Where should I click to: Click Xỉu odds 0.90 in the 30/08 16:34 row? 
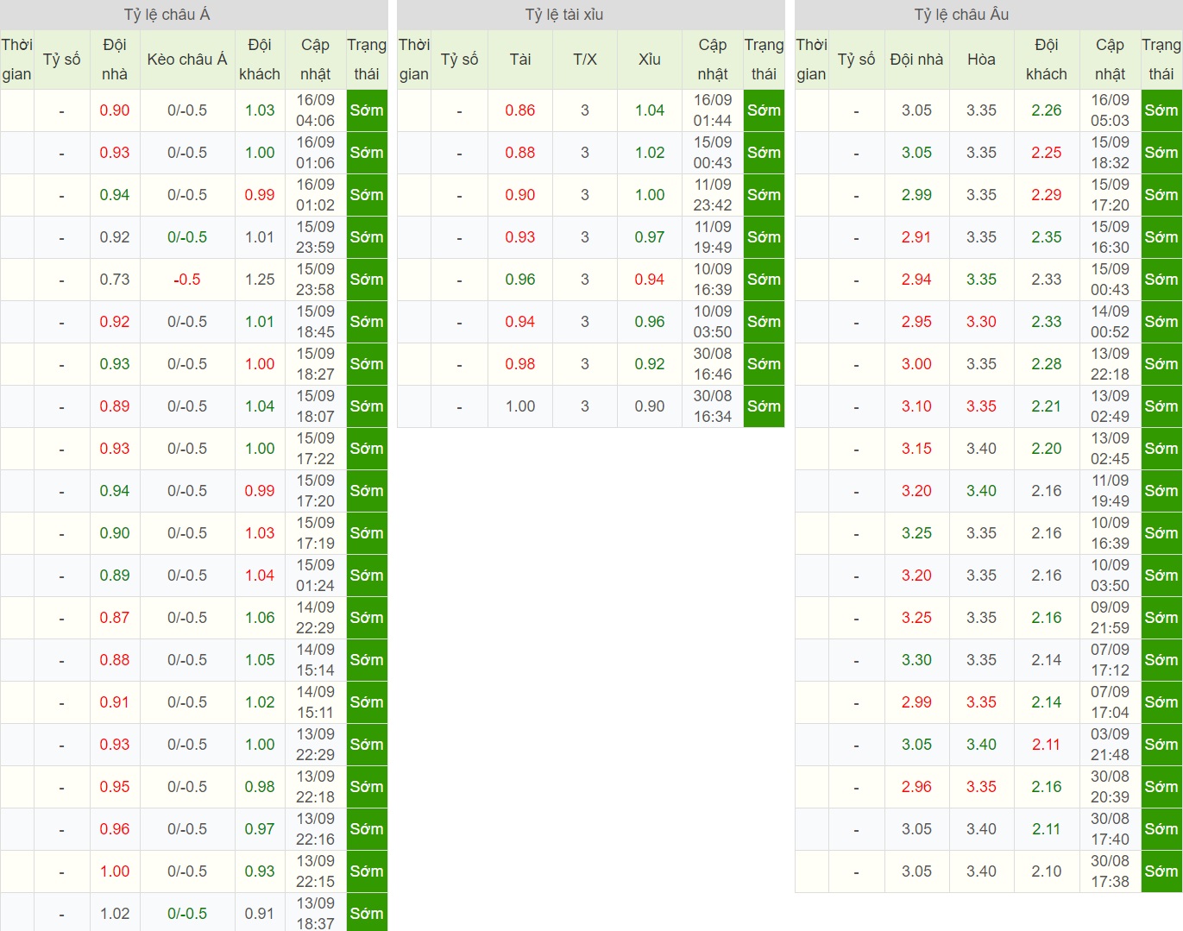coord(650,406)
